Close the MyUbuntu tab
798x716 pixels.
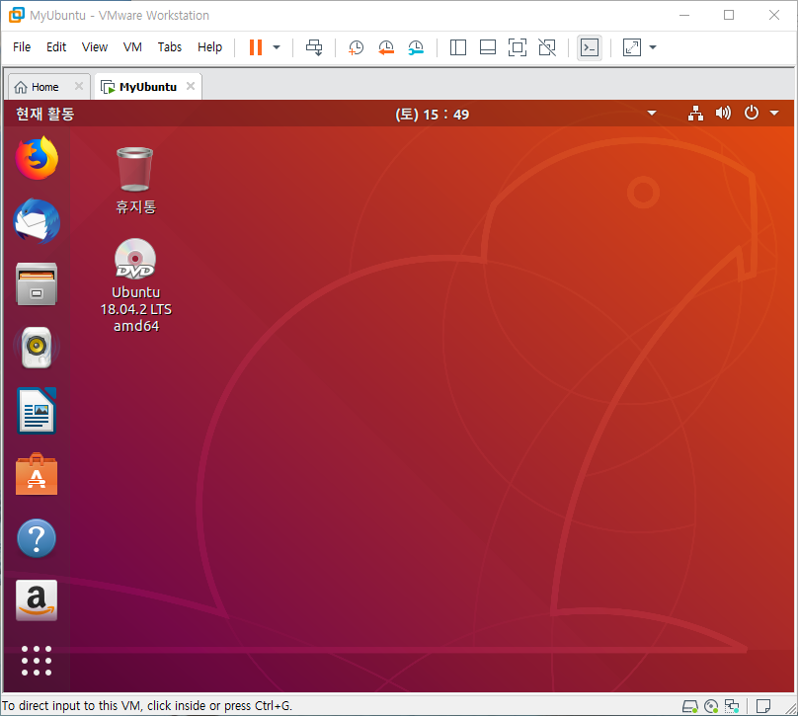[191, 86]
